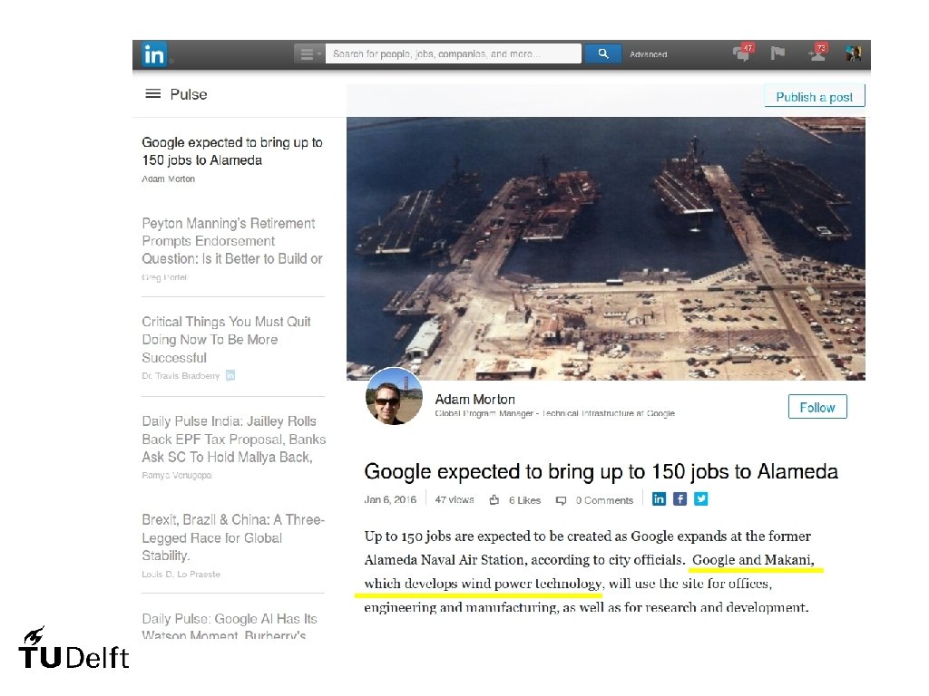Viewport: 929px width, 696px height.
Task: Toggle the Pulse hamburger menu
Action: coord(152,94)
